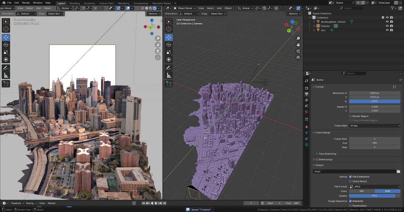Disable File Extensions saving option
Screen dimensions: 404x212
coord(350,176)
